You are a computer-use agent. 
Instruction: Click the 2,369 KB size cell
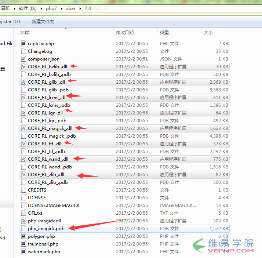[x=219, y=82]
